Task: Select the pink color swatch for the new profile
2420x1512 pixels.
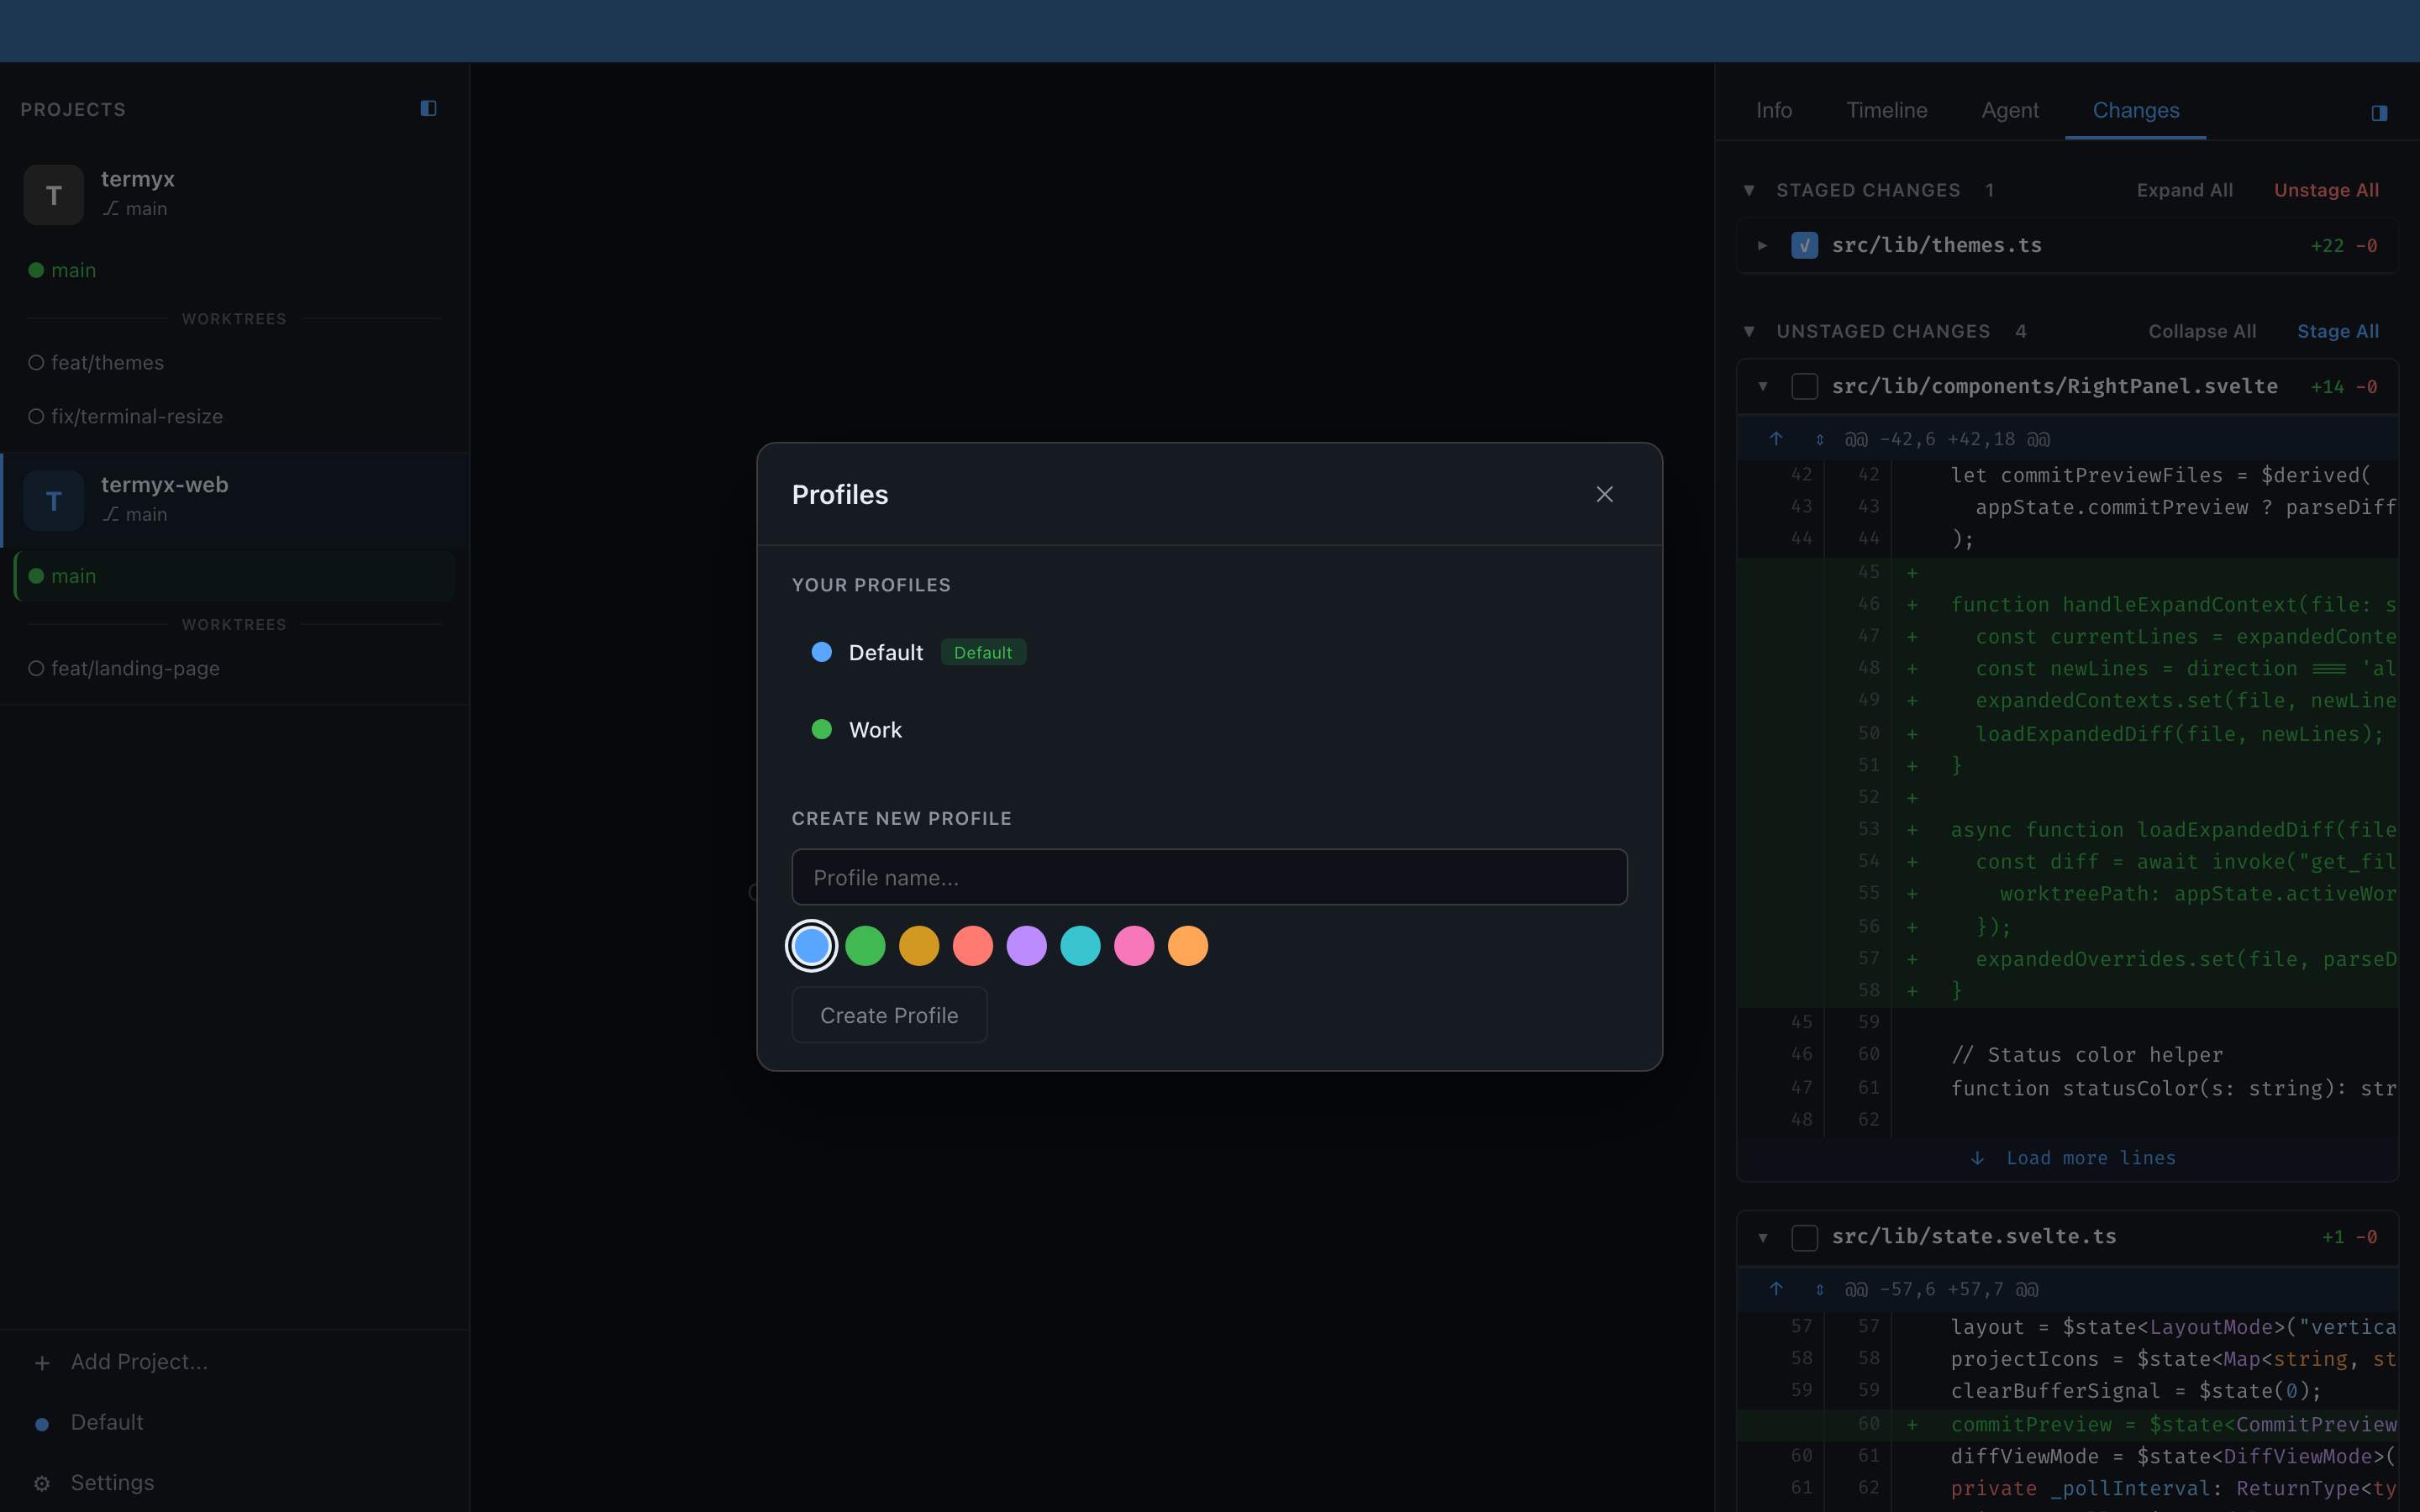Action: (1134, 945)
